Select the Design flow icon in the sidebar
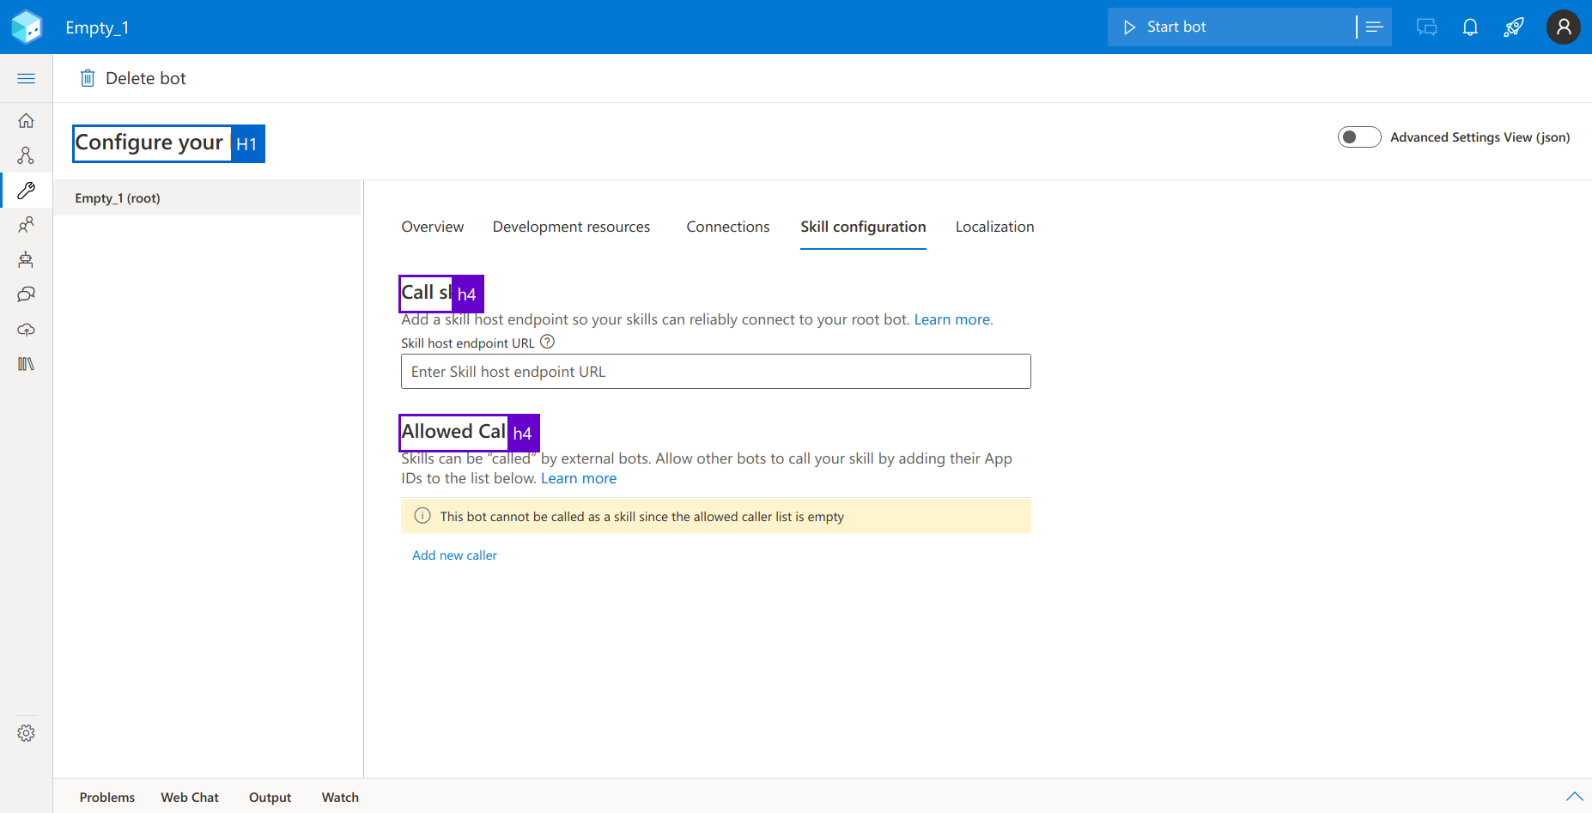Screen dimensions: 1592x813 click(x=26, y=155)
